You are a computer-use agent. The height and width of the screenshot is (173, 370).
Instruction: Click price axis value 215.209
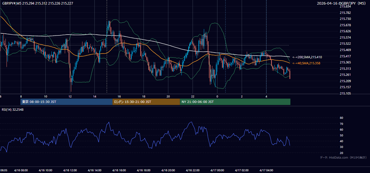(x=345, y=81)
